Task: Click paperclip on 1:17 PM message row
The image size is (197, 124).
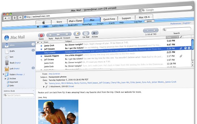Action: pyautogui.click(x=181, y=56)
